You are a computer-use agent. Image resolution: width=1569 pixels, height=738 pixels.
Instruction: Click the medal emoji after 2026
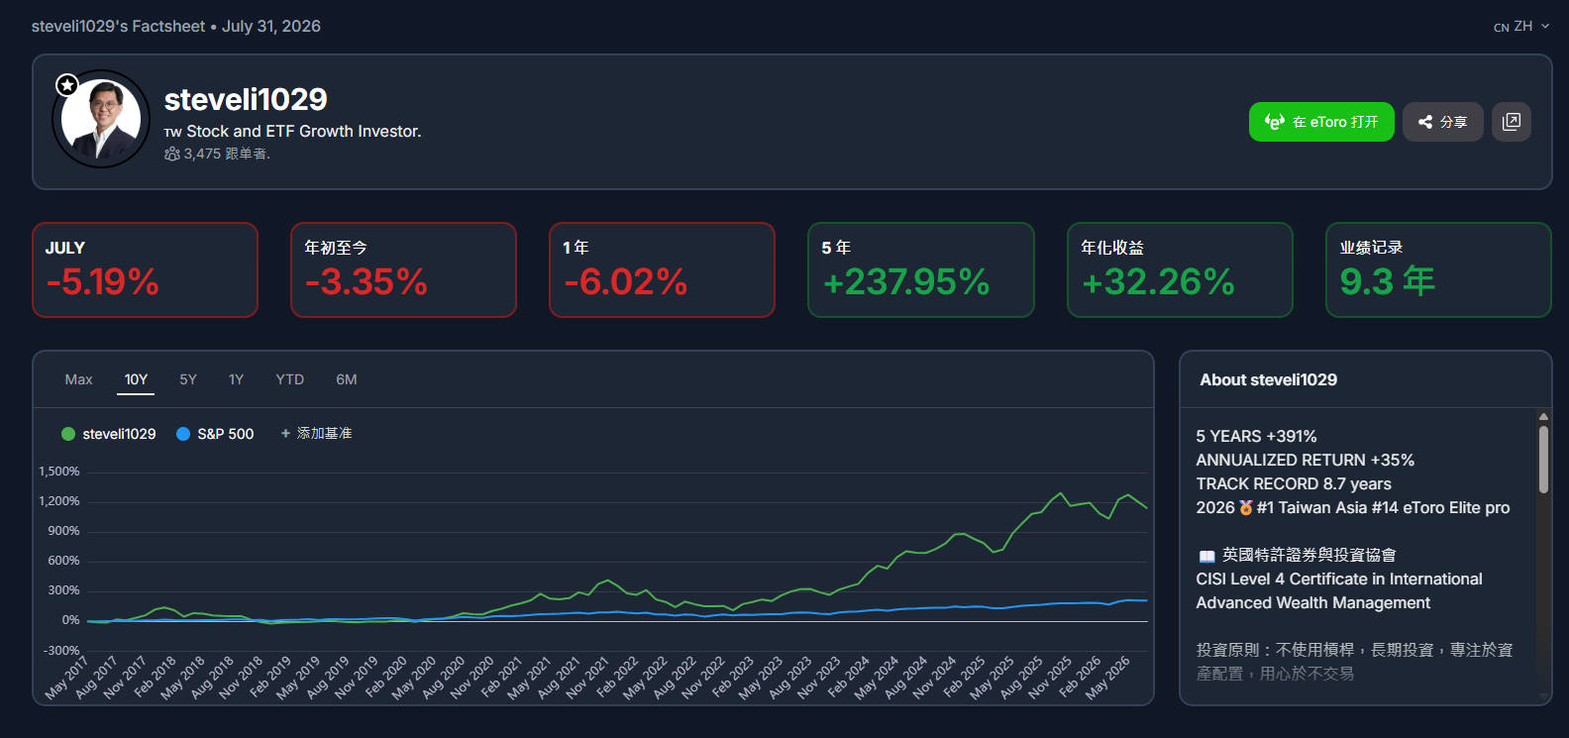tap(1246, 508)
